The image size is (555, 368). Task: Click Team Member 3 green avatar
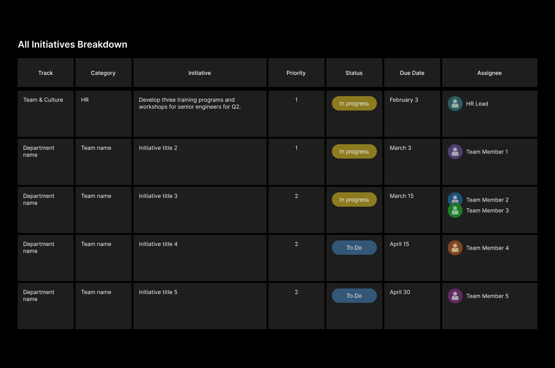point(455,211)
